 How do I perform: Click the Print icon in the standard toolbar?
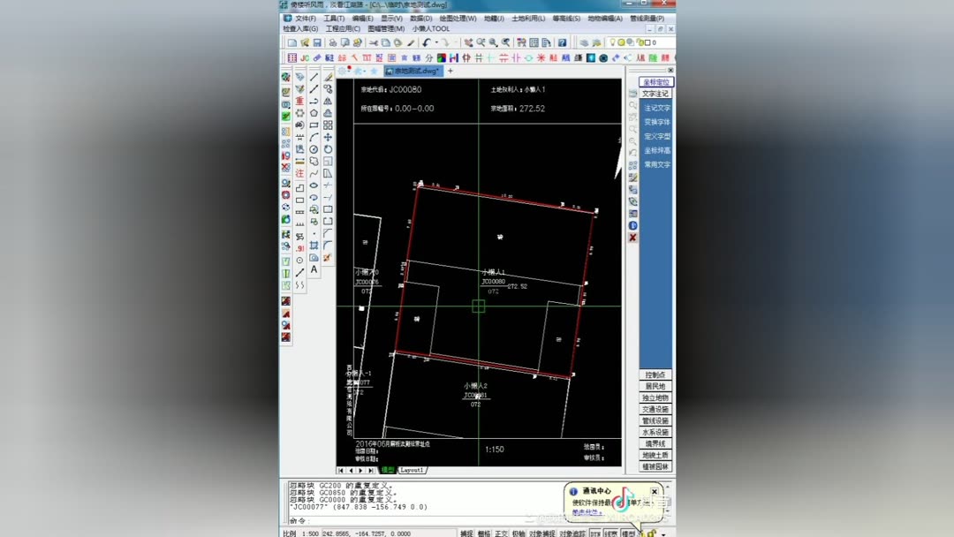[332, 42]
